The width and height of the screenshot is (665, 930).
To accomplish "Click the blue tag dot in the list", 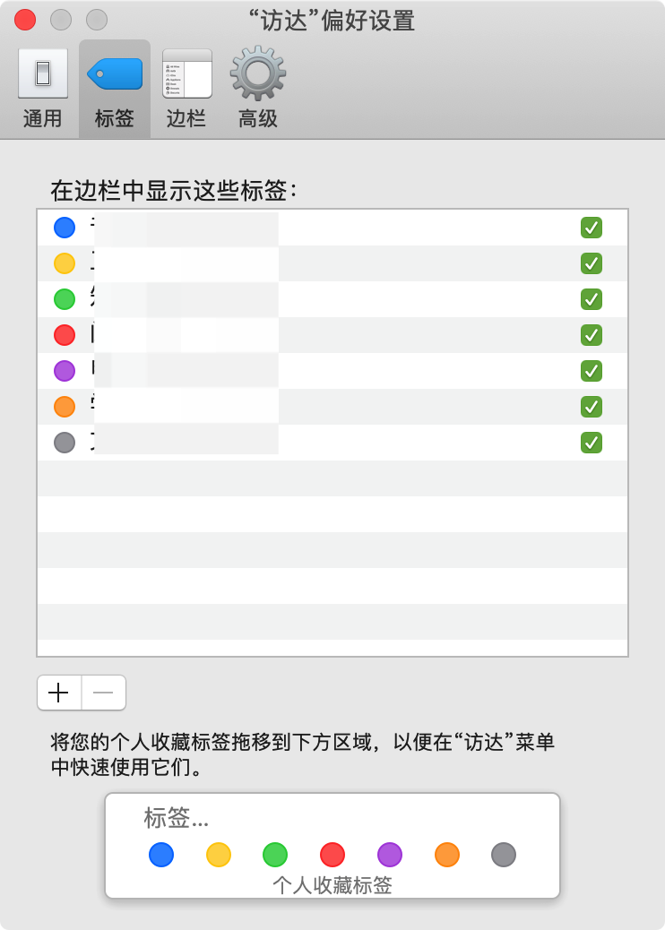I will tap(65, 228).
